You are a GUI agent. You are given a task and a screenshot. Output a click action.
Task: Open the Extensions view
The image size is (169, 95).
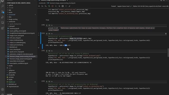pos(2,28)
